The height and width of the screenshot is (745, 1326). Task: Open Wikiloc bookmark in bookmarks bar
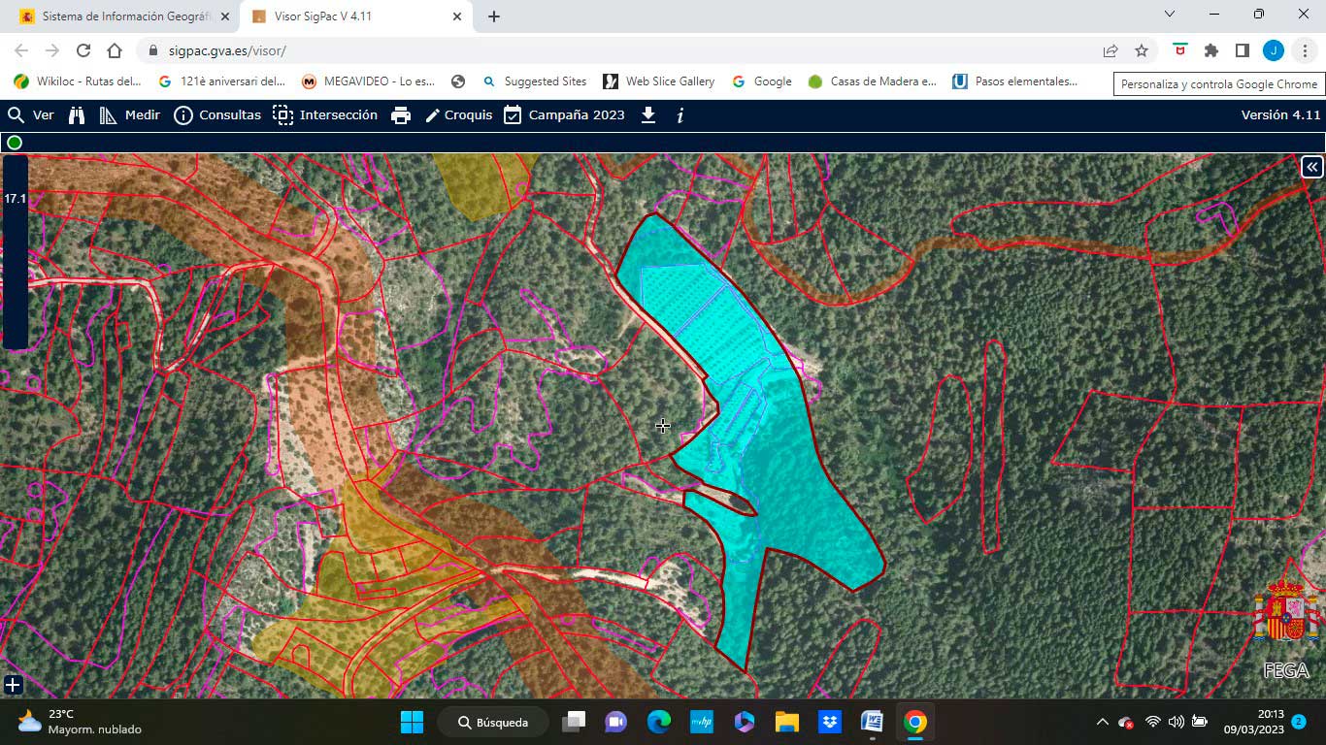(x=79, y=81)
